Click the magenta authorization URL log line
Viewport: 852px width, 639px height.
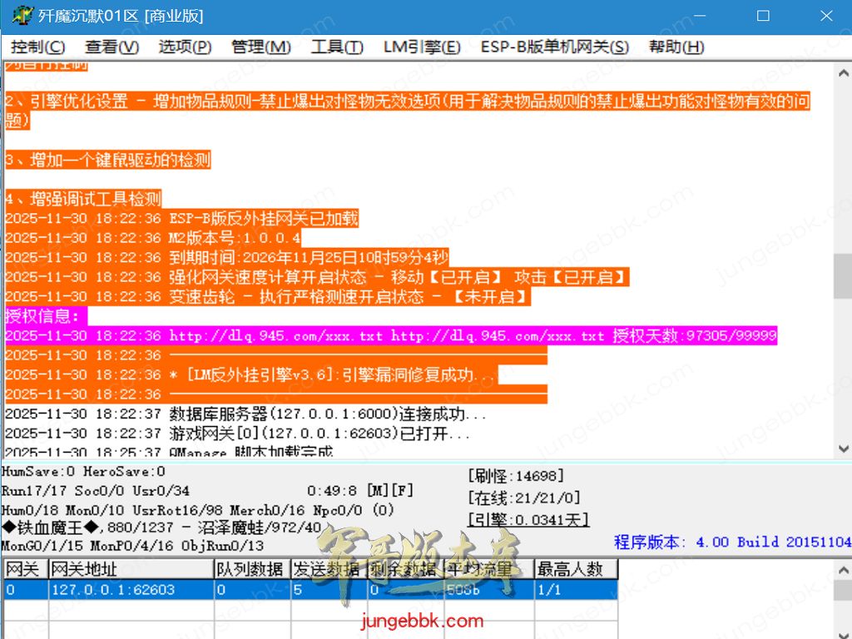coord(391,336)
